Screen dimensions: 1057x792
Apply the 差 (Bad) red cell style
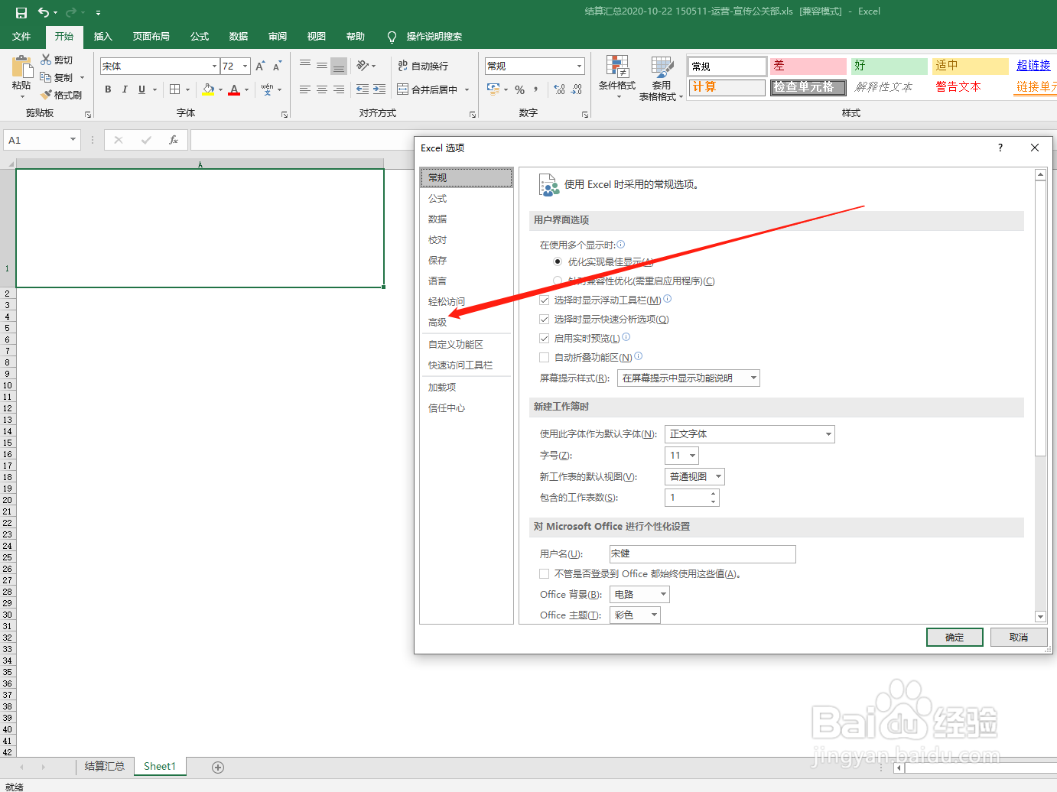pos(808,66)
